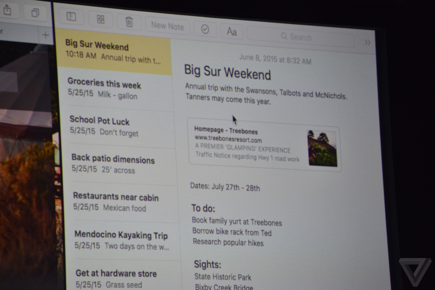
Task: Click the Book family yurt at Treebones line
Action: [x=237, y=222]
